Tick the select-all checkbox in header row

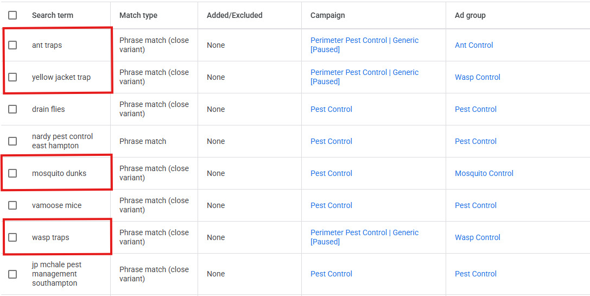[12, 15]
